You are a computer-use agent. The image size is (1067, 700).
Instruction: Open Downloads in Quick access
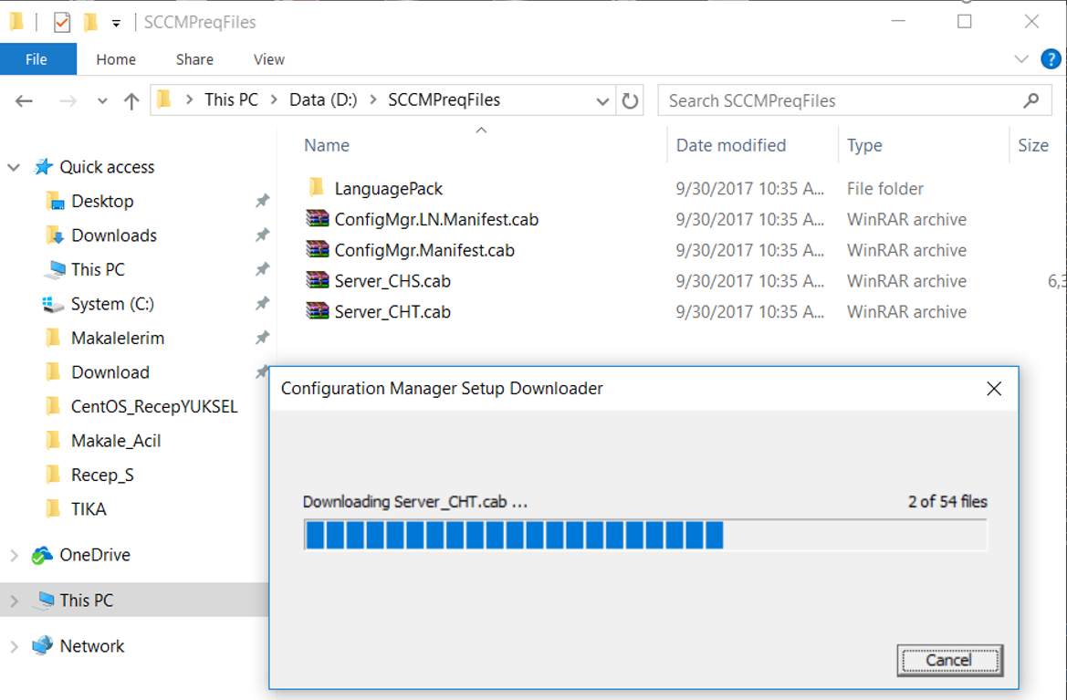[114, 235]
